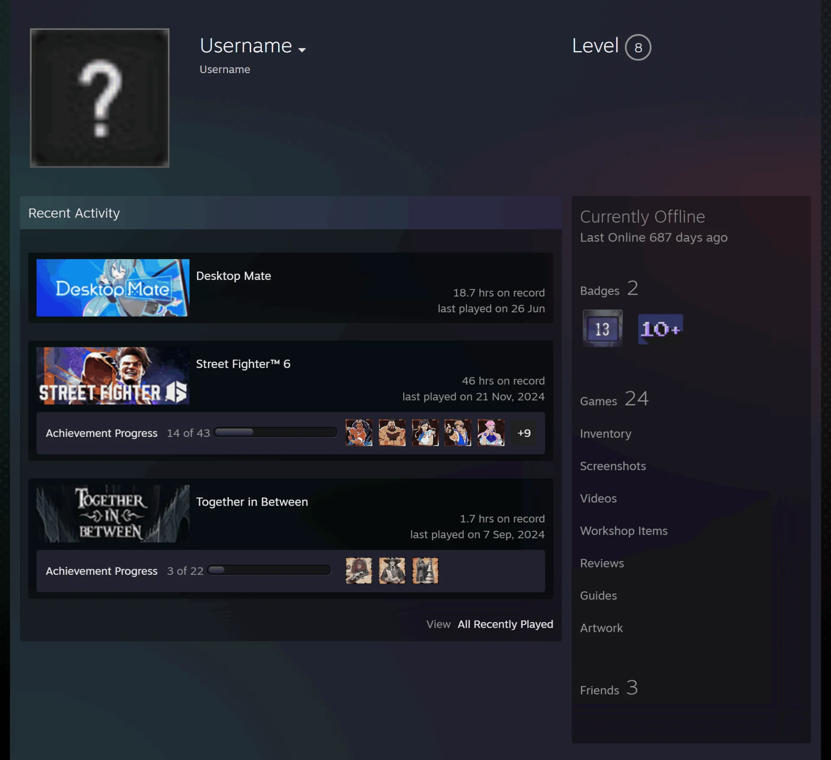Open fourth Street Fighter 6 achievement icon
Screen dimensions: 831x760
pos(458,433)
